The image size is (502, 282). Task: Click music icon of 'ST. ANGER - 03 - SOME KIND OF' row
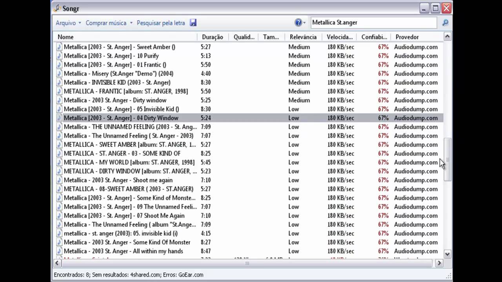pos(59,154)
